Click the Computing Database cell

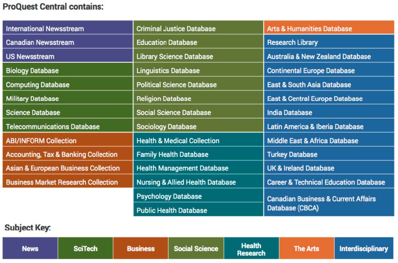68,84
